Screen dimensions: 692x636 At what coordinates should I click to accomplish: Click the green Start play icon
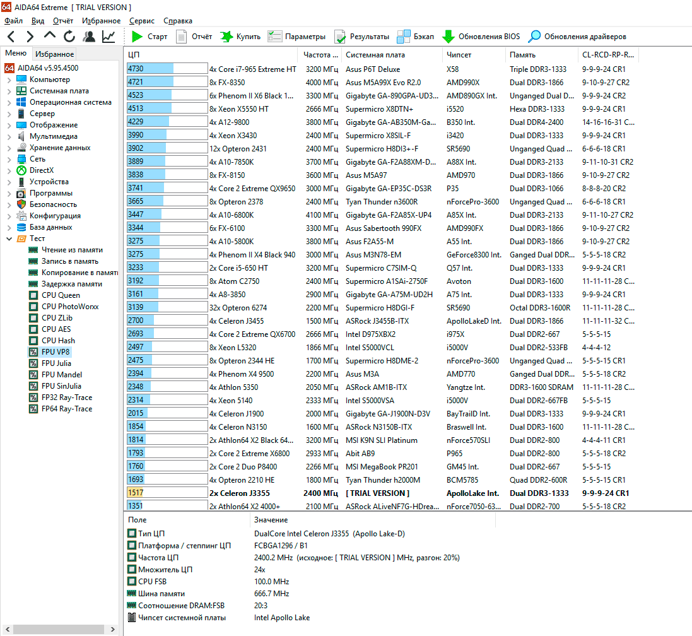[137, 37]
